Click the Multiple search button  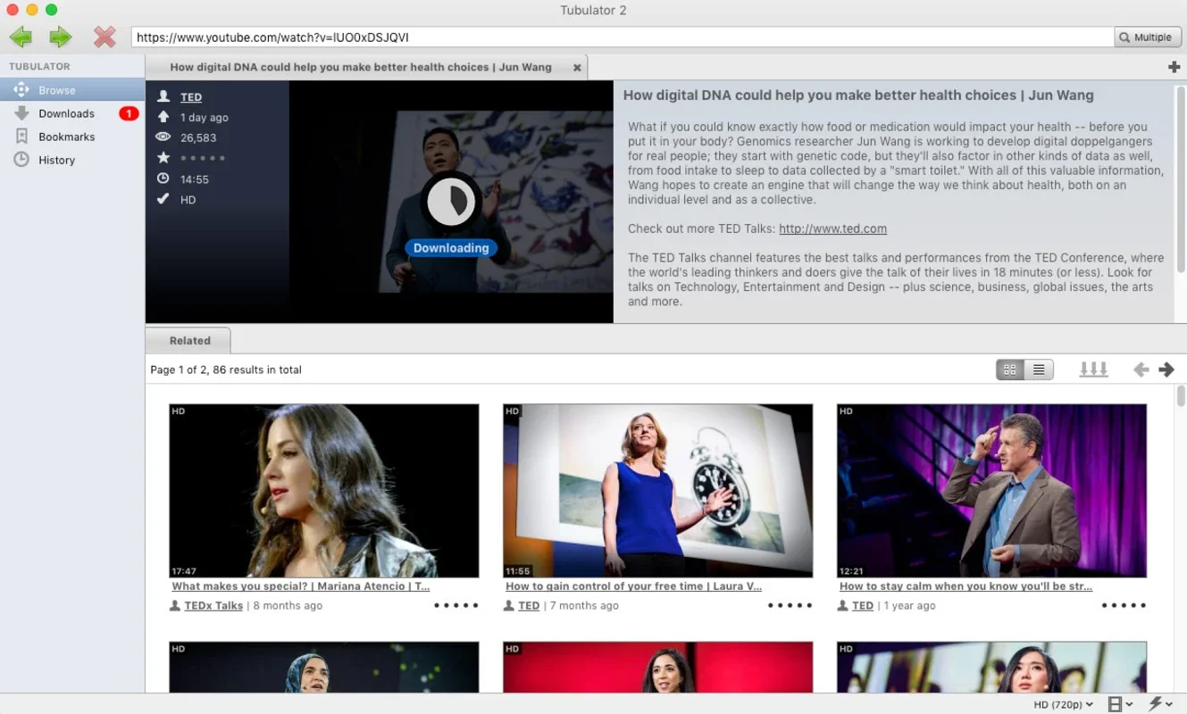1148,37
